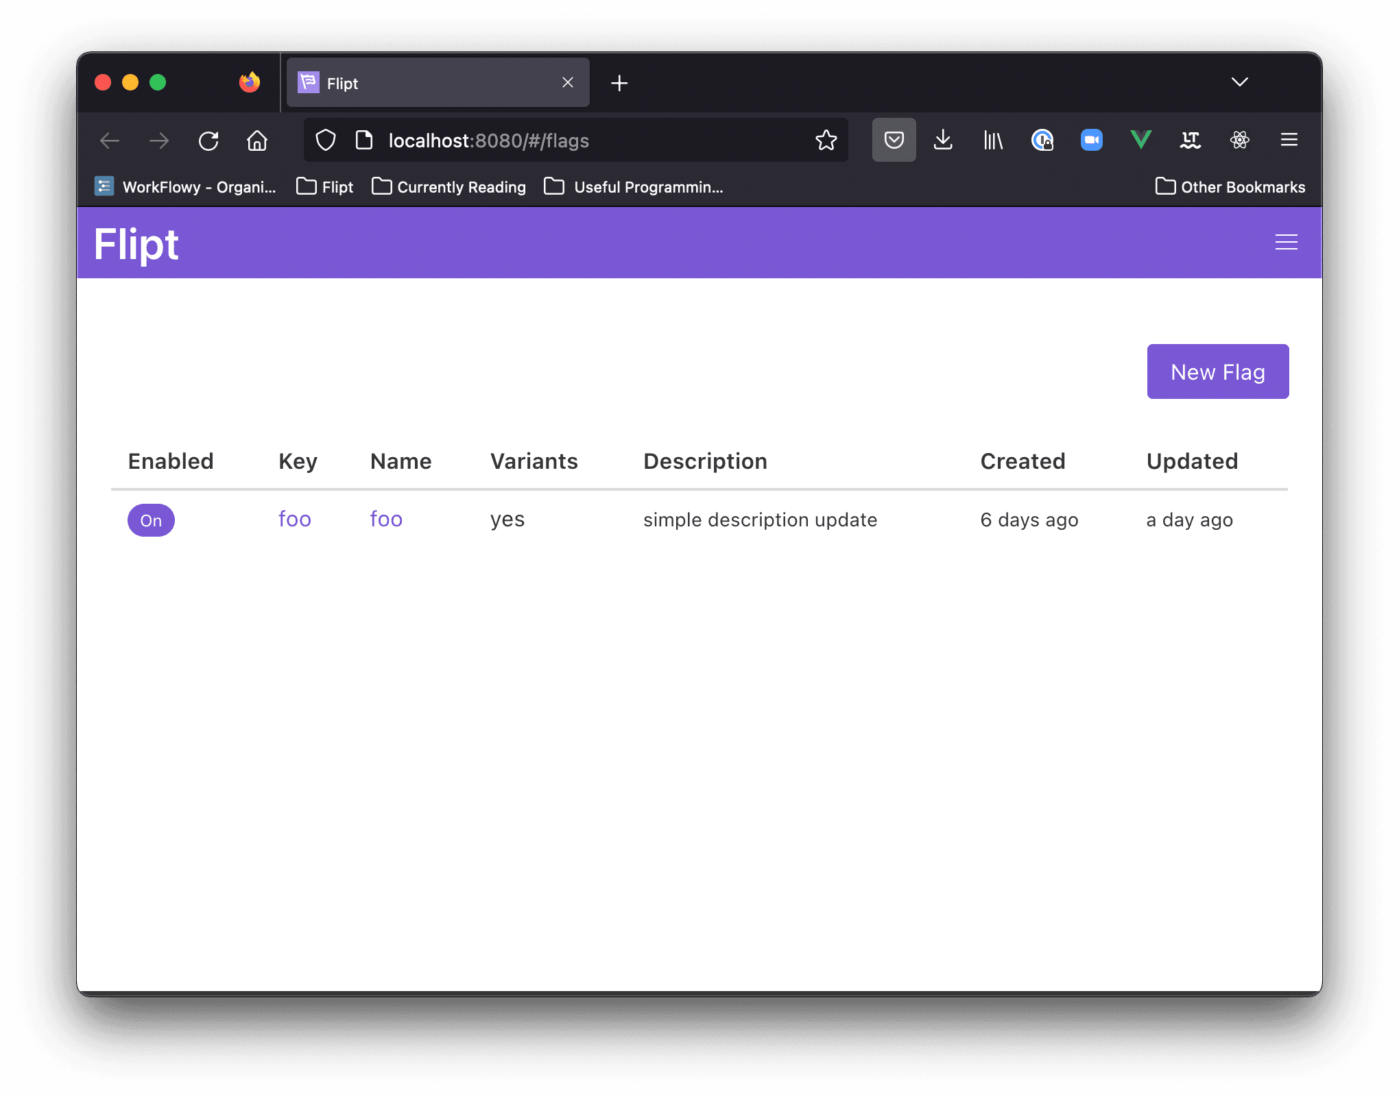Go forward to next page
The height and width of the screenshot is (1098, 1399).
tap(159, 141)
